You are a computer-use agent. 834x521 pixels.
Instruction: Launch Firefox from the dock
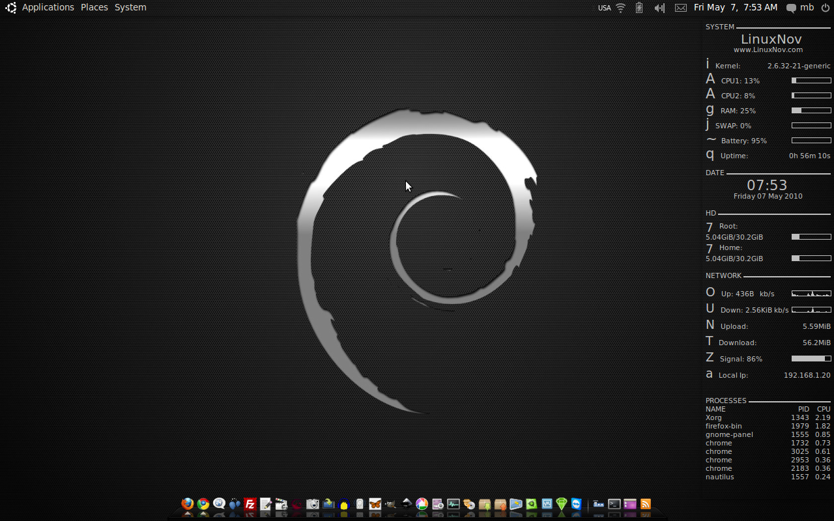pyautogui.click(x=188, y=504)
